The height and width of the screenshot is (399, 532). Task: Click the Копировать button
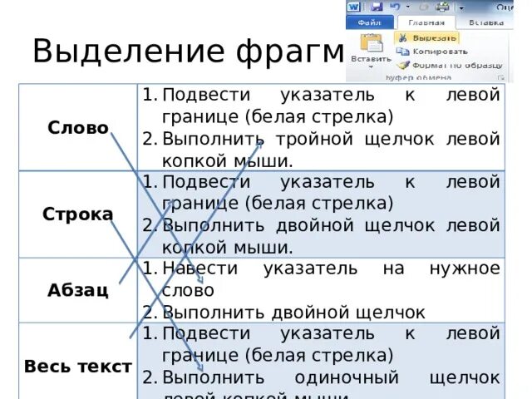(432, 52)
